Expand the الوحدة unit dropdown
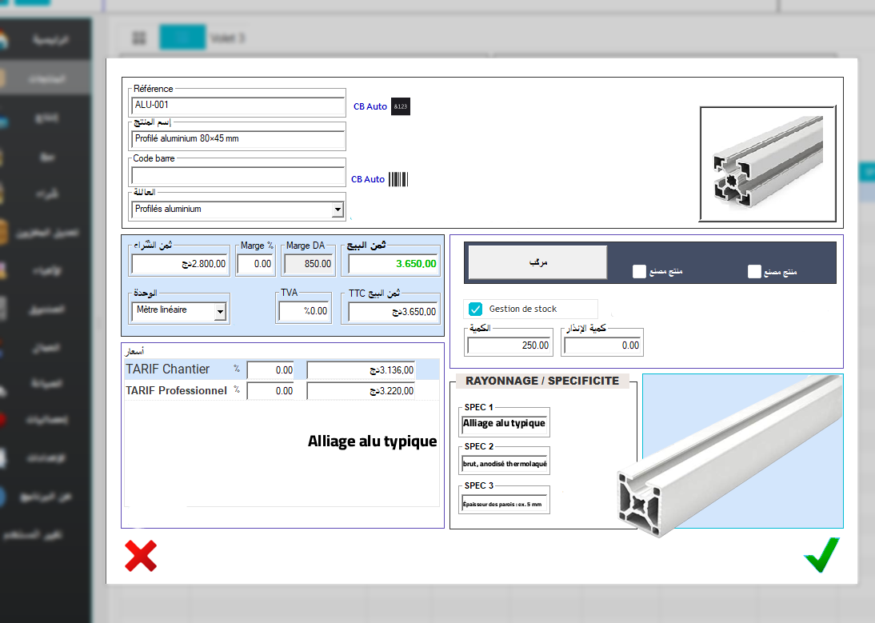875x623 pixels. tap(220, 311)
